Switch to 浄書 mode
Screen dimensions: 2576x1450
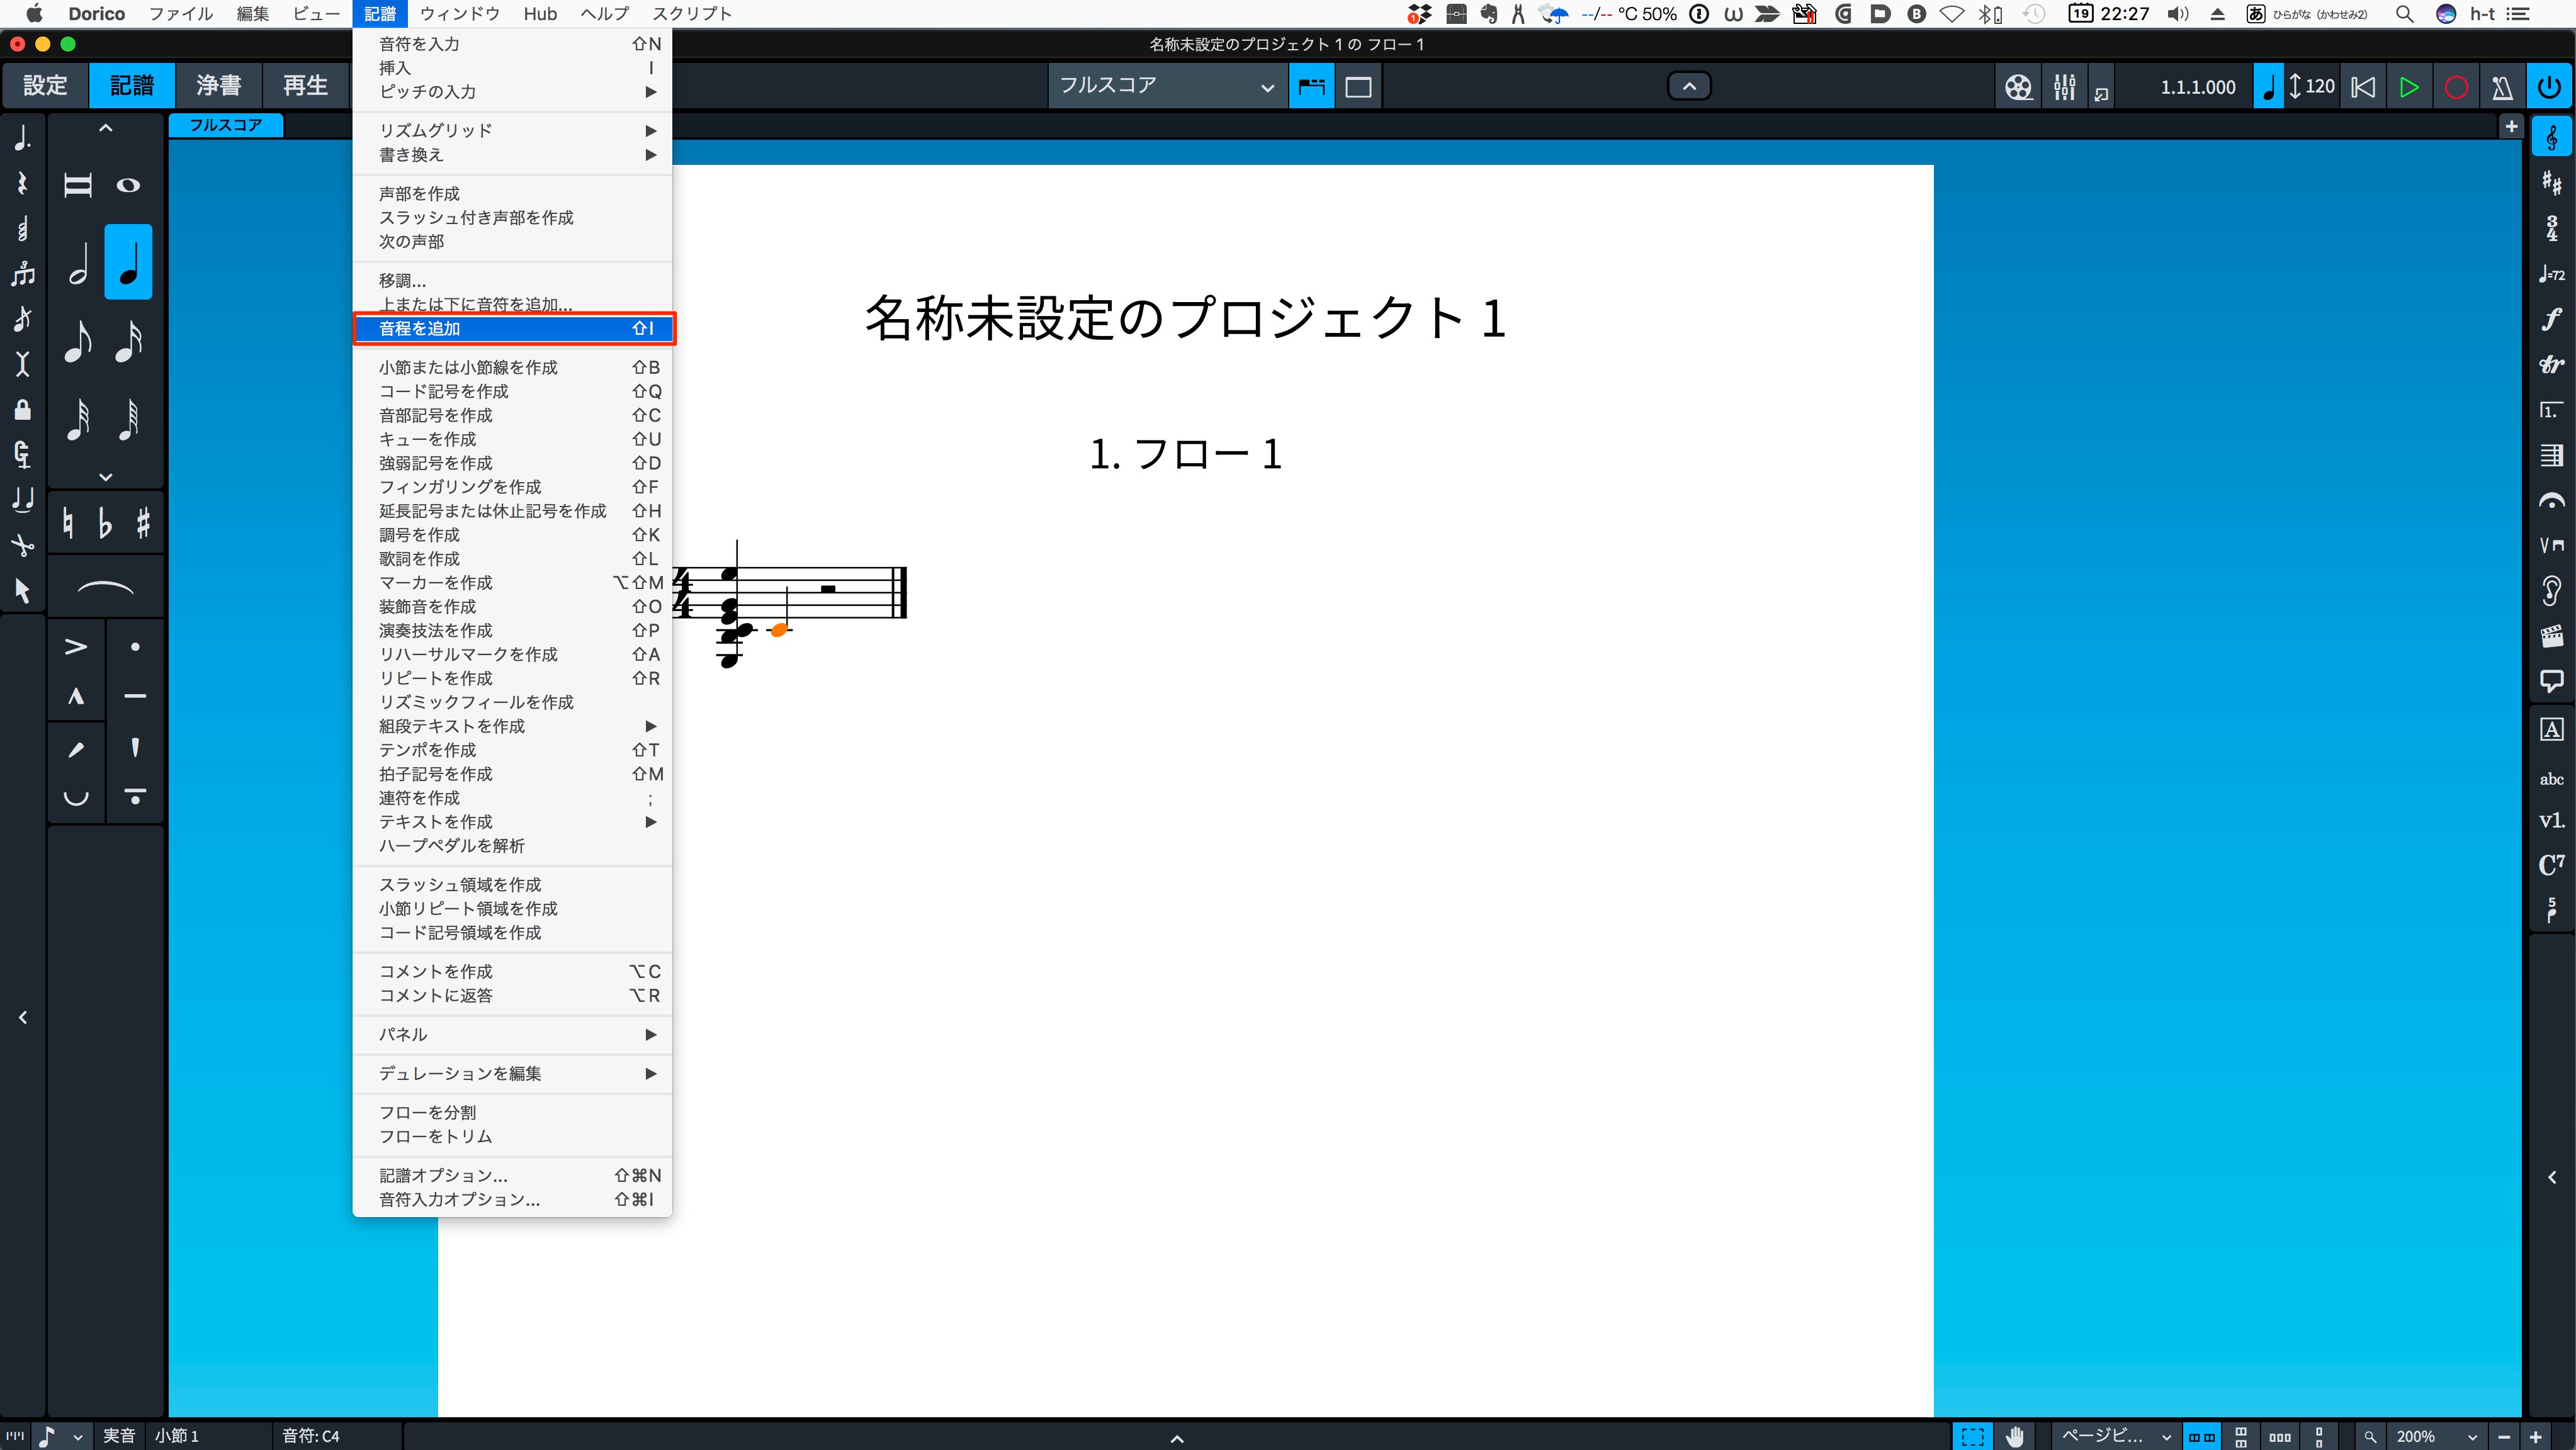219,86
